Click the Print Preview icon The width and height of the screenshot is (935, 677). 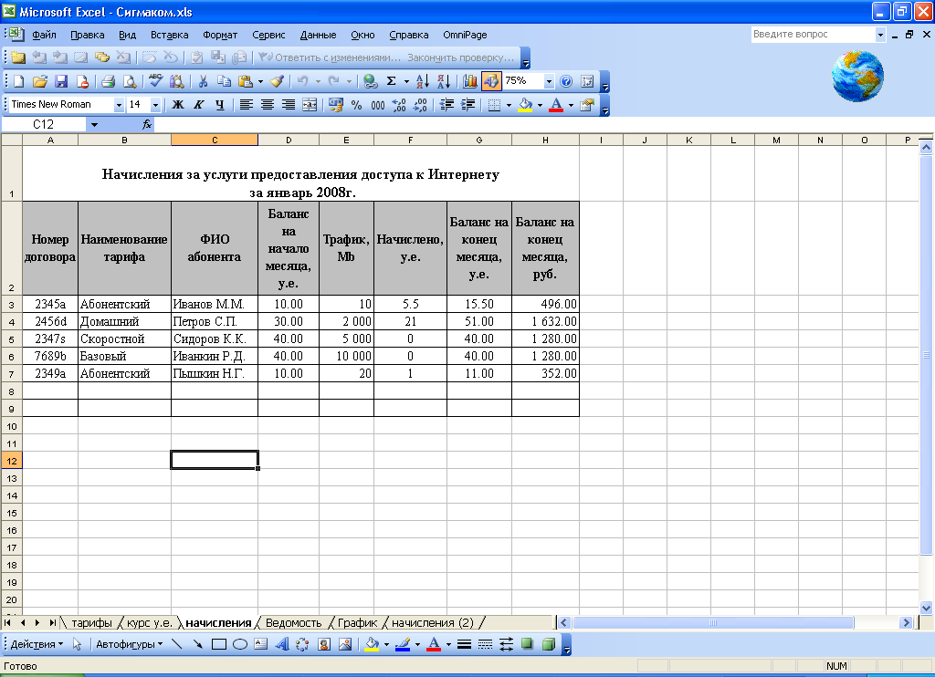pos(130,81)
